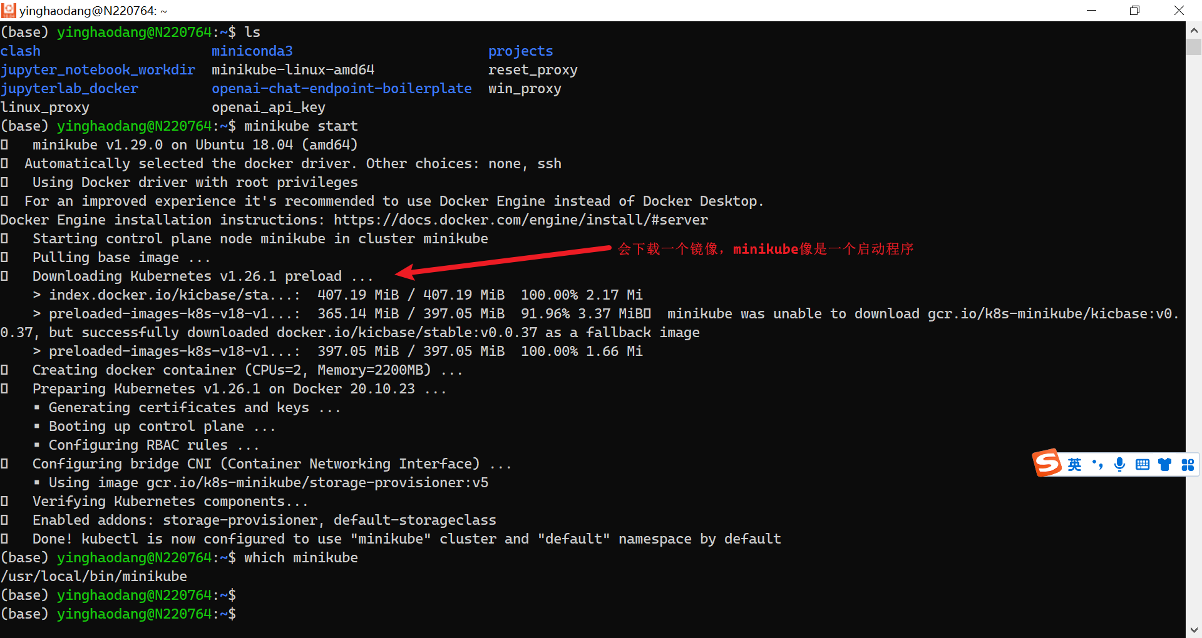
Task: Click the docs.docker.com install URL
Action: pos(520,220)
